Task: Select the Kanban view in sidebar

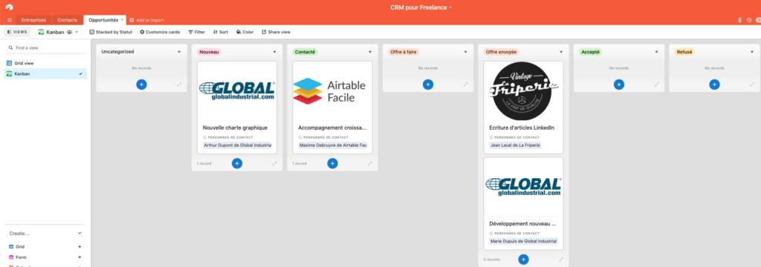Action: click(45, 73)
